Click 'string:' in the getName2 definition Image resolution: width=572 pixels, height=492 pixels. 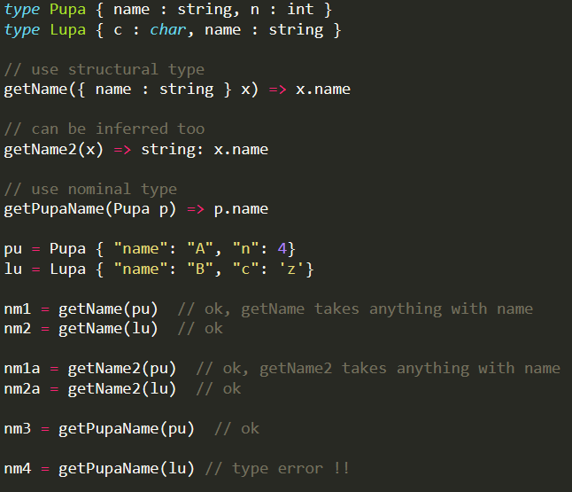pyautogui.click(x=172, y=150)
